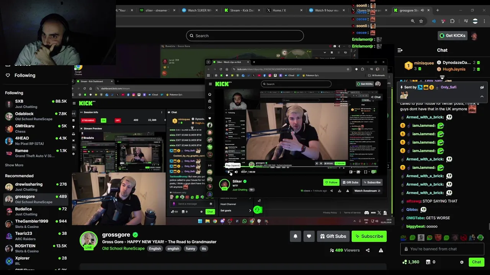Open the chat shop icon
The width and height of the screenshot is (490, 275).
(428, 262)
